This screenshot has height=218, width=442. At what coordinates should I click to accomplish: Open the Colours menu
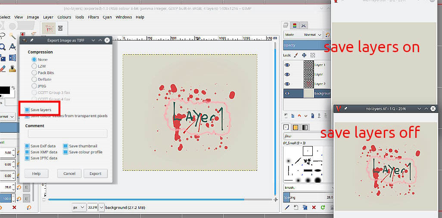click(x=64, y=17)
